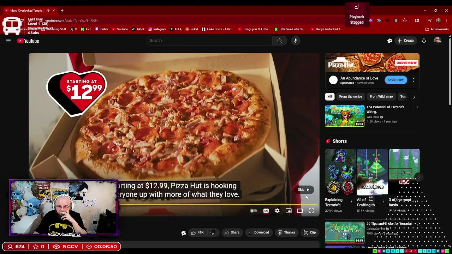
Task: Click into the YouTube search field
Action: (x=209, y=41)
